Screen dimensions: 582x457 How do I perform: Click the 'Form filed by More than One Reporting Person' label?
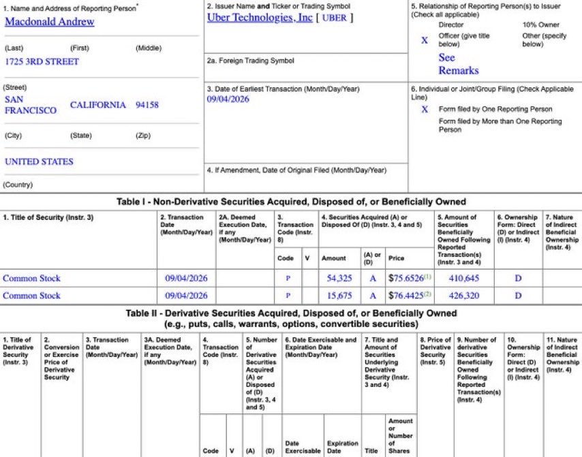click(x=500, y=125)
